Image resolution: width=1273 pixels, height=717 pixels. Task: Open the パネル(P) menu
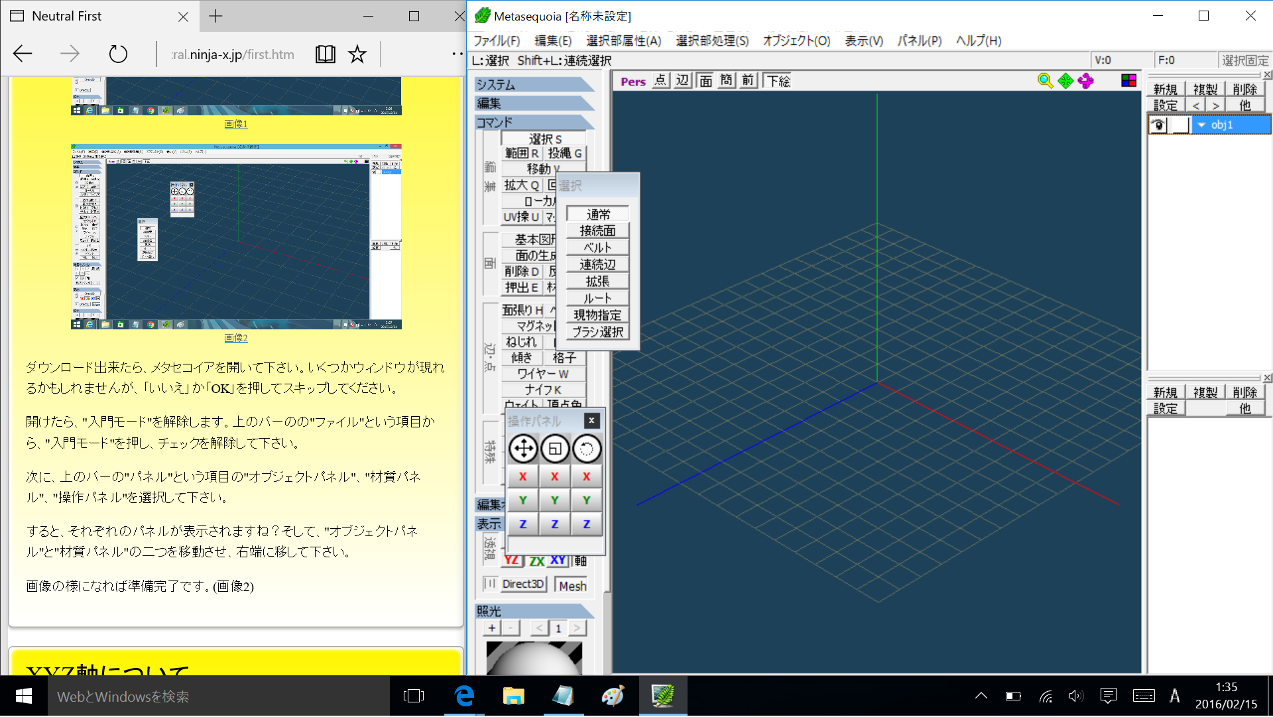(x=919, y=40)
